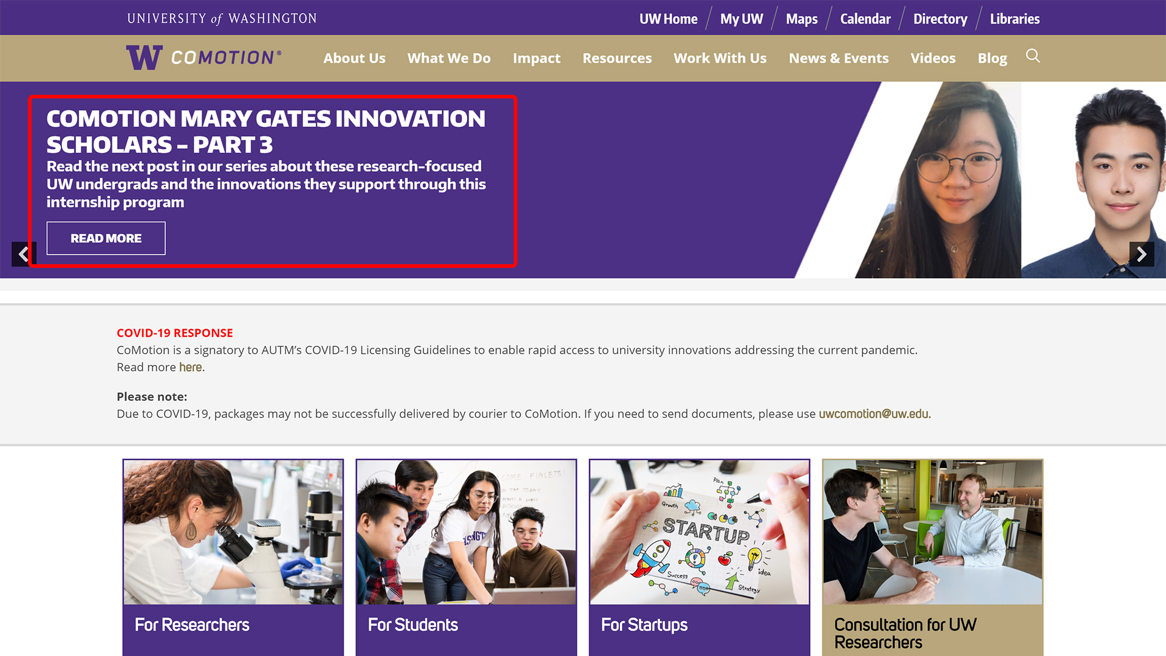Open About Us menu
Screen dimensions: 1166x656
click(x=354, y=58)
